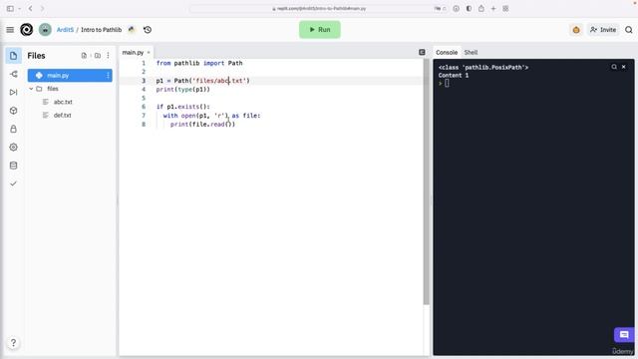Open the user avatar profile
638x359 pixels.
[45, 30]
